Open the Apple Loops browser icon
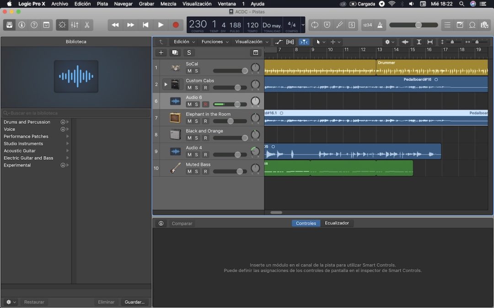The image size is (494, 308). [473, 26]
